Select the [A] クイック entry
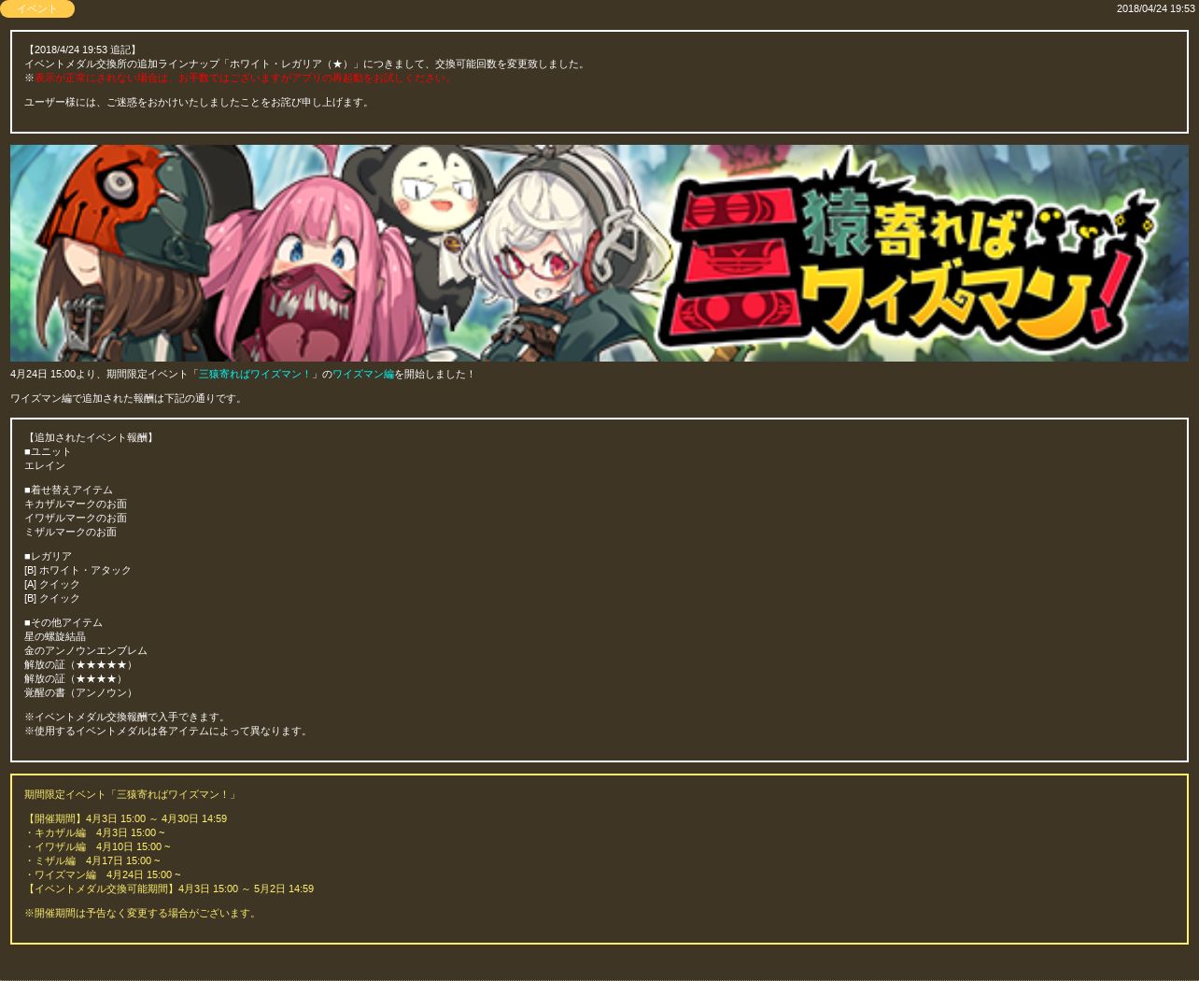This screenshot has width=1199, height=981. pos(52,585)
